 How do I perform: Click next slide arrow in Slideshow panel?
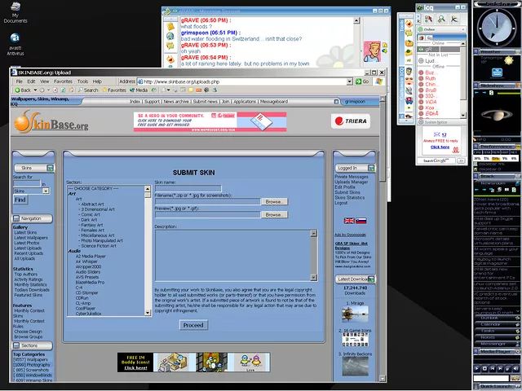tap(484, 93)
